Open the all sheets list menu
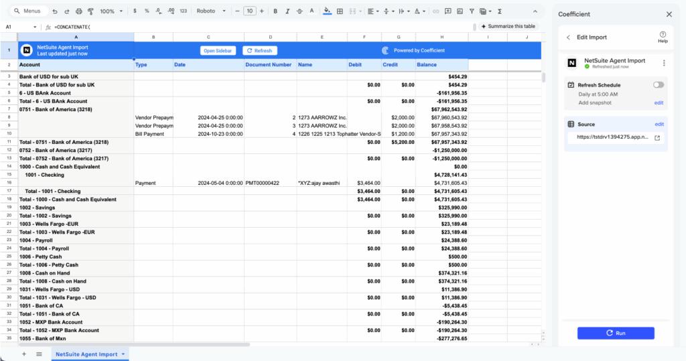 pyautogui.click(x=39, y=354)
